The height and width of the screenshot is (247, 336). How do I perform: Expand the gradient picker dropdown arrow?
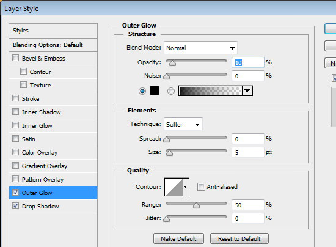(x=247, y=90)
